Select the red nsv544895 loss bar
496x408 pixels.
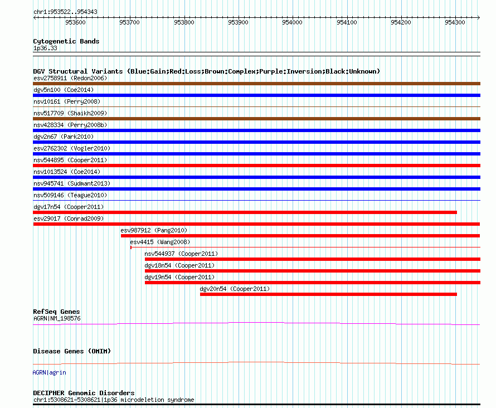256,166
